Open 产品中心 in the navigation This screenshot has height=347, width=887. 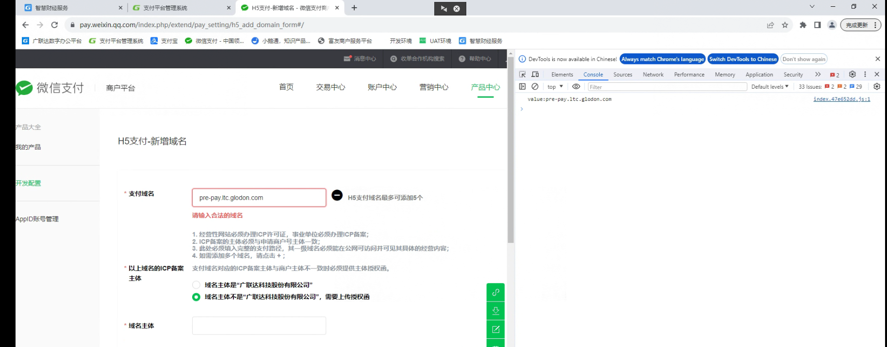[485, 87]
